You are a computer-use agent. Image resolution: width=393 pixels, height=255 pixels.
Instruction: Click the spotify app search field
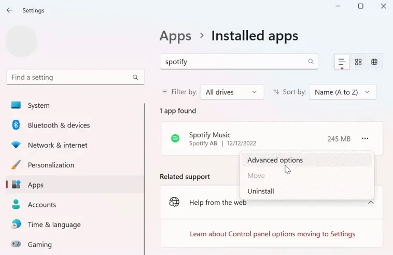[239, 62]
